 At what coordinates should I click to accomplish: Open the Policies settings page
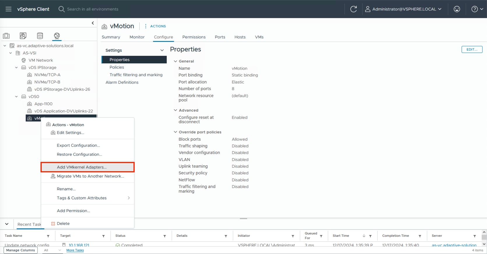[x=117, y=67]
